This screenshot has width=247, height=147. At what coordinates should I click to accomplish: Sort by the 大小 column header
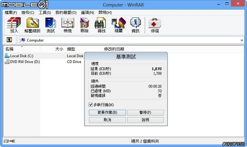click(x=53, y=49)
